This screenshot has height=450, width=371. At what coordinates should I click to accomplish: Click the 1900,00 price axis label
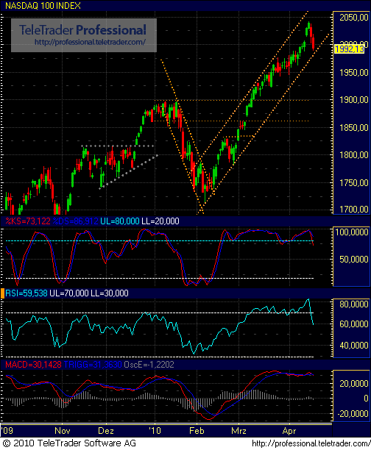click(x=354, y=100)
